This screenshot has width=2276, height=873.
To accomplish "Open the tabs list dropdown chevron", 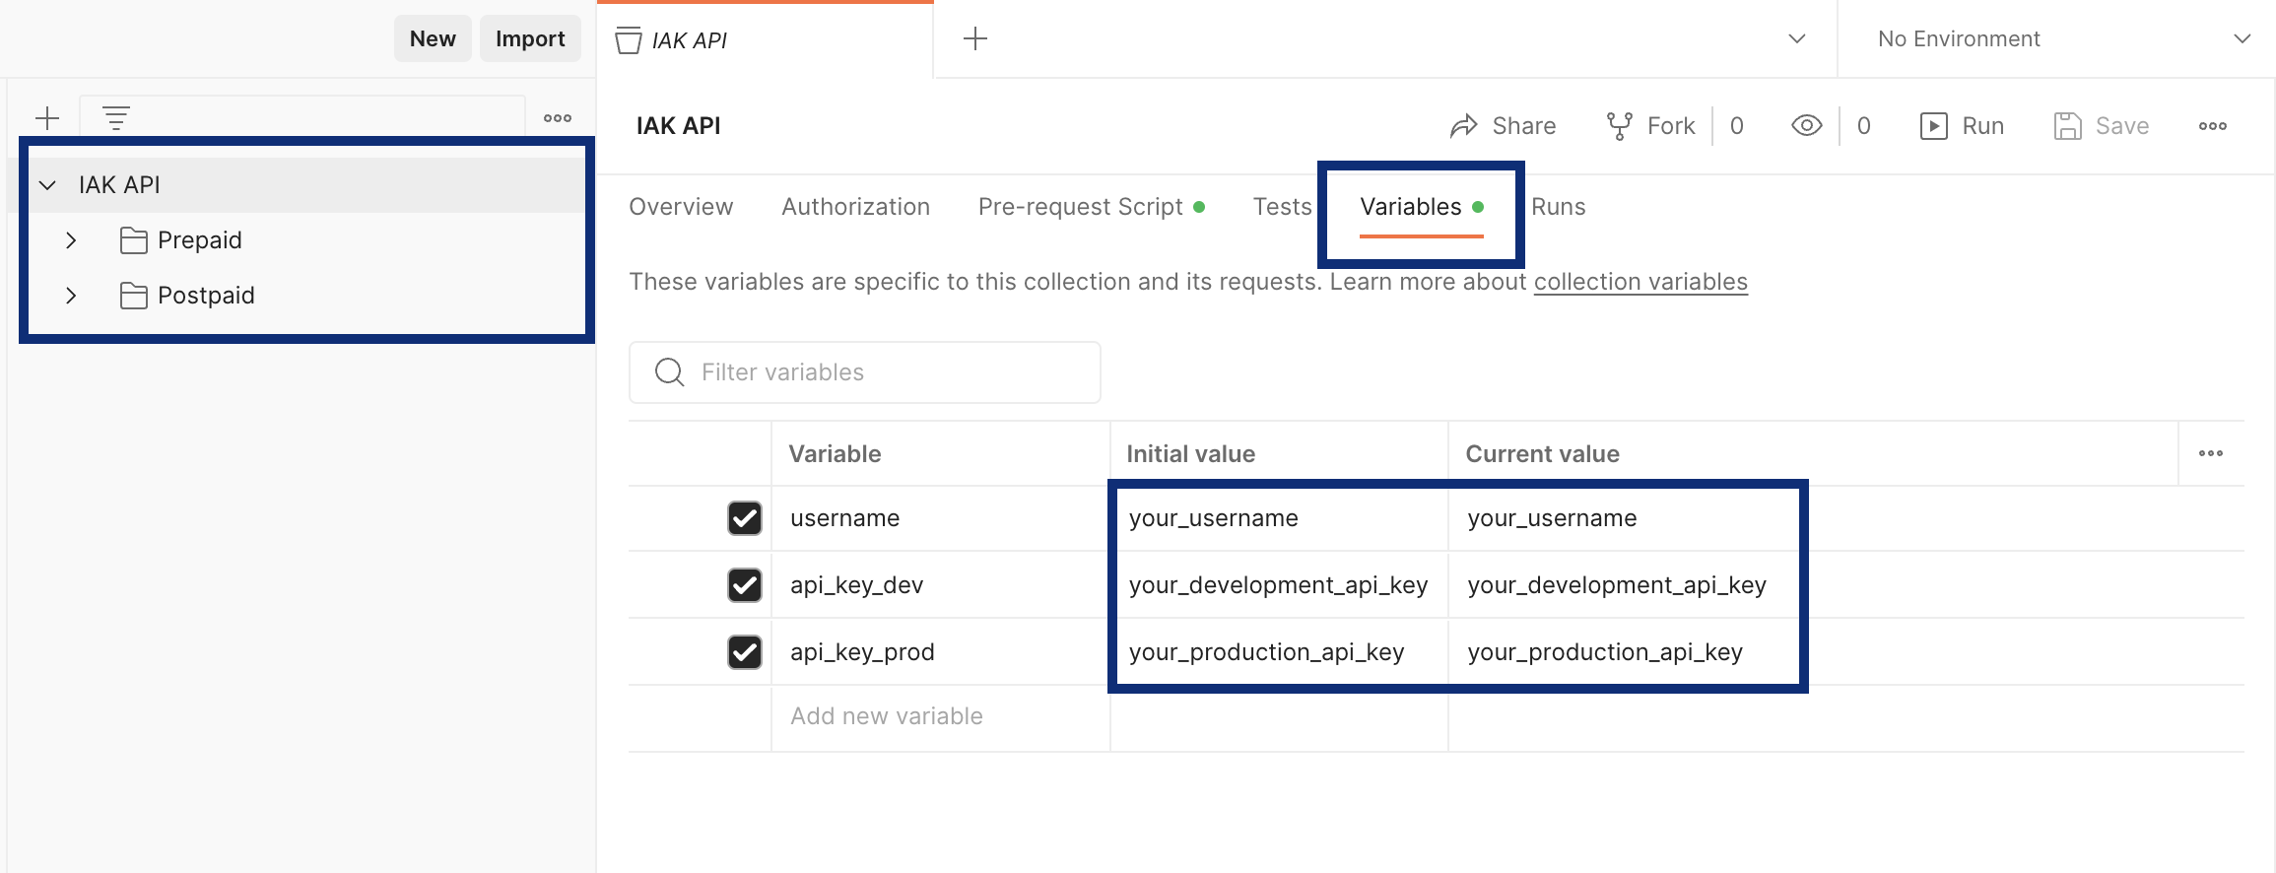I will pyautogui.click(x=1797, y=38).
